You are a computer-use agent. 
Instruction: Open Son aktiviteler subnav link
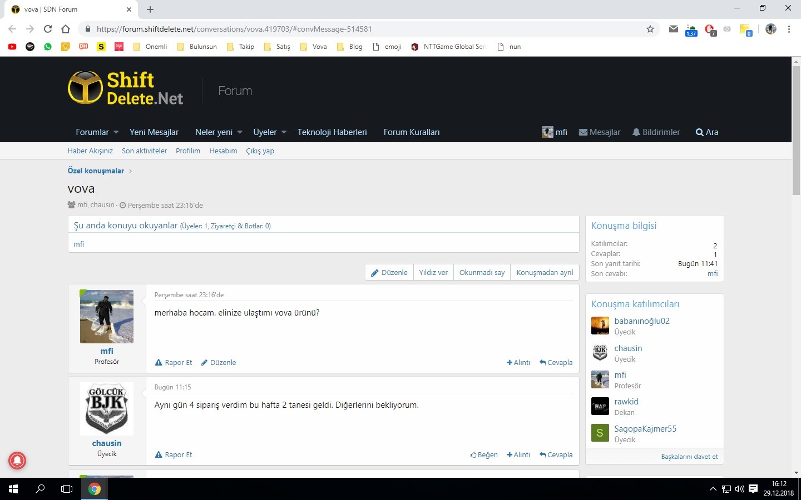tap(145, 151)
